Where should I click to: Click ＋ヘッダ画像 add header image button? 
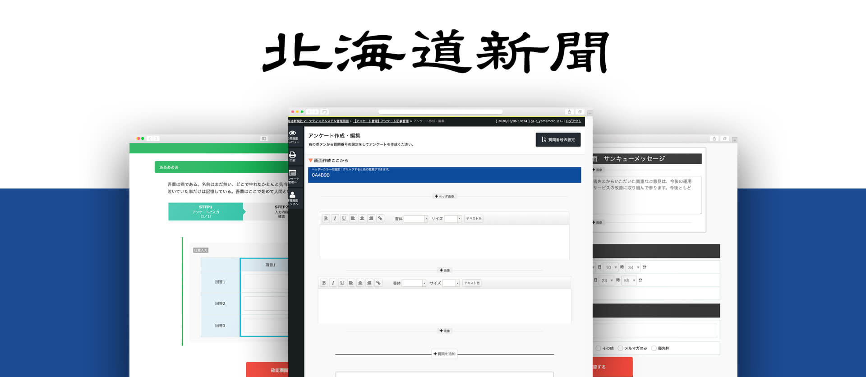[444, 197]
